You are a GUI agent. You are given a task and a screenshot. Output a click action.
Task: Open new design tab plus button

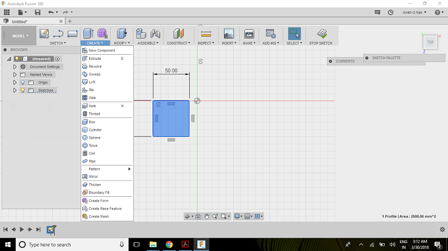coord(69,21)
